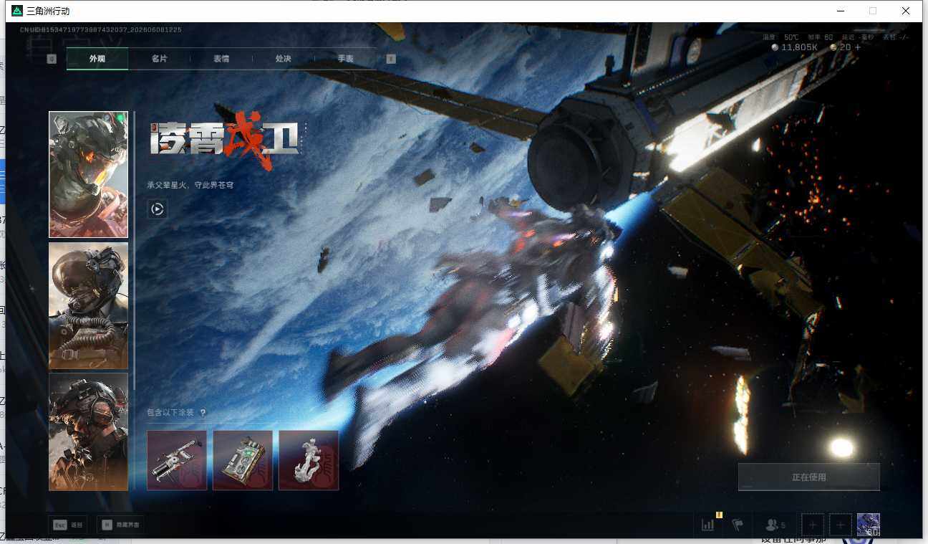
Task: Minimize the 三角洲行动 window
Action: pyautogui.click(x=840, y=11)
